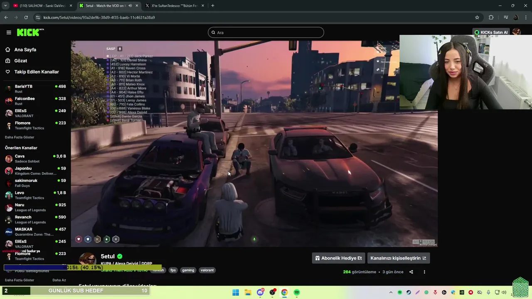Open Chrome taskbar icon
Image resolution: width=532 pixels, height=299 pixels.
[x=284, y=292]
